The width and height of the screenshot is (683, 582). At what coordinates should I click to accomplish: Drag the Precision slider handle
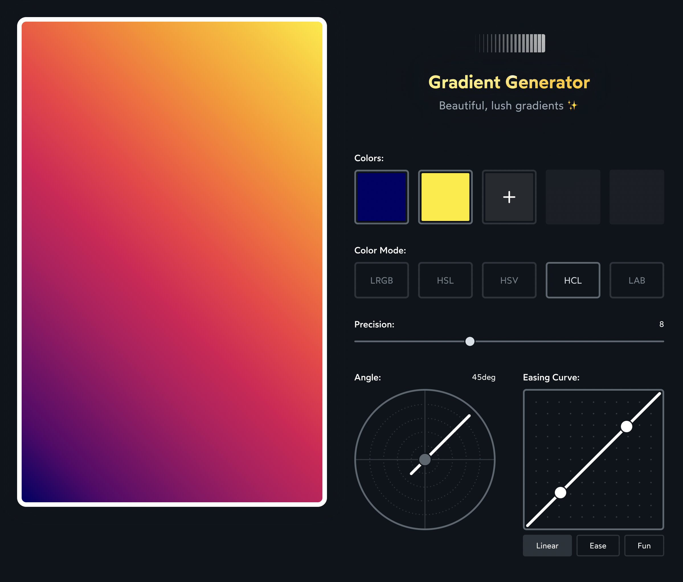tap(469, 342)
